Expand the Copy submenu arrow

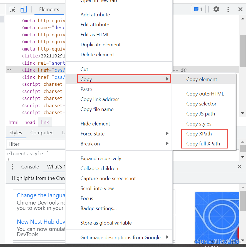[167, 79]
